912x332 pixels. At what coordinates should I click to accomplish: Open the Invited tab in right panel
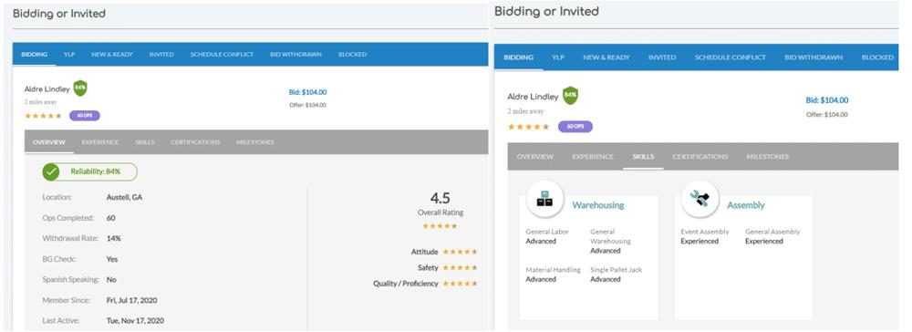662,57
